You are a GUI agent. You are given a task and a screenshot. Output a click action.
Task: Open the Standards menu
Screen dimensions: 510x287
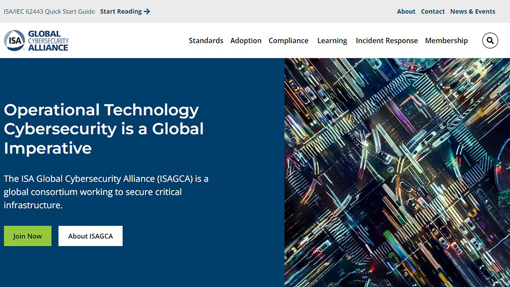click(206, 41)
